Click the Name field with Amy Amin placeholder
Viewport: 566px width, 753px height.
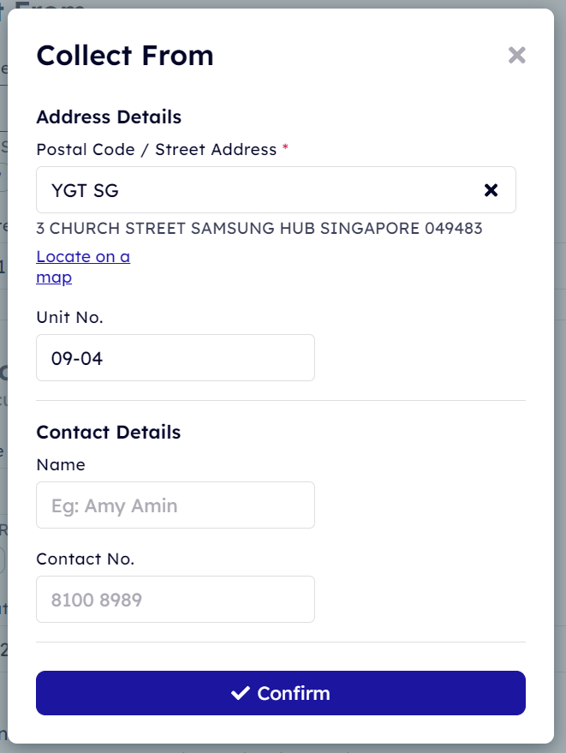(x=176, y=505)
